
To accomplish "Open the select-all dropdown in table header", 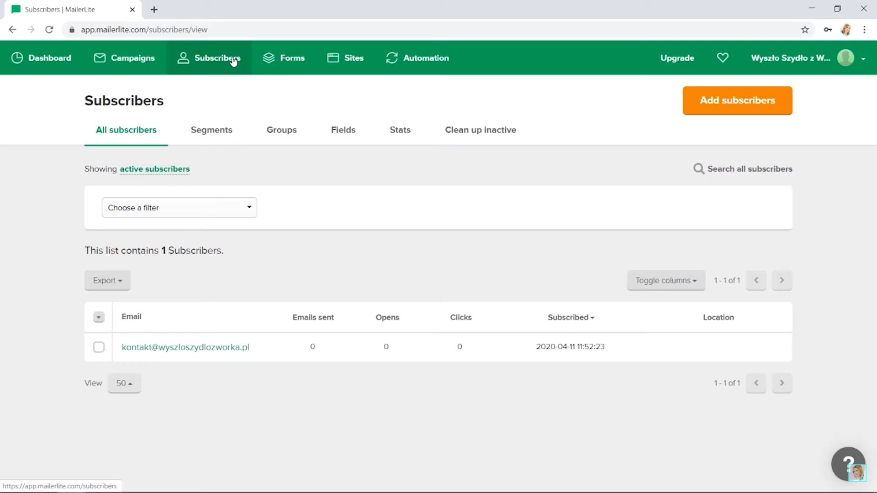I will tap(99, 317).
